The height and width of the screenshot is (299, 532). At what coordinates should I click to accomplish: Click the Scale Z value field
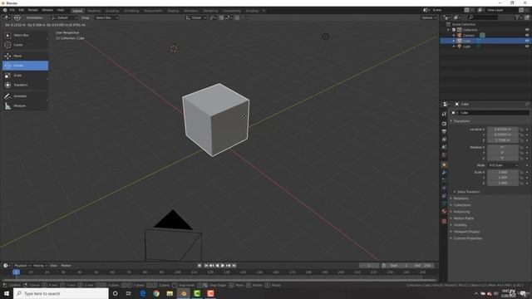(503, 183)
